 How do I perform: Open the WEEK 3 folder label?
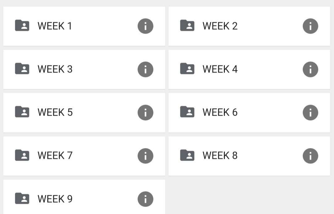[55, 69]
